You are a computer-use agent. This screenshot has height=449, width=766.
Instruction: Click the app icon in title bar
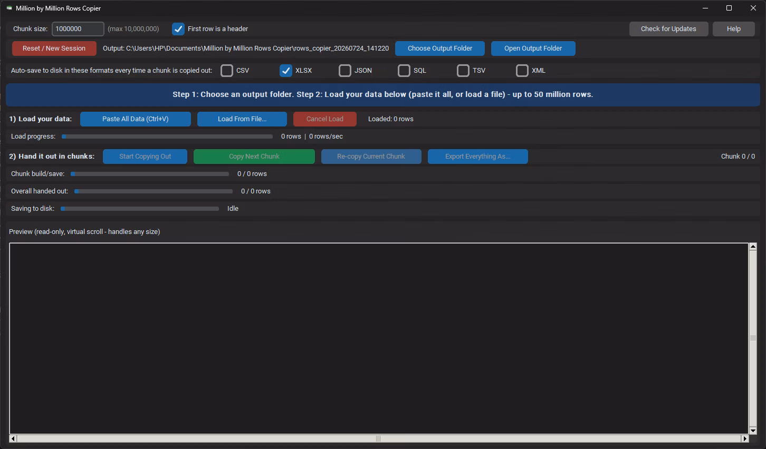(x=9, y=8)
